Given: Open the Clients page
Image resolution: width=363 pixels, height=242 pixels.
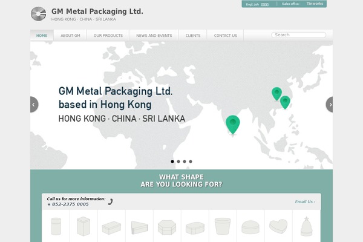Looking at the screenshot, I should 193,36.
